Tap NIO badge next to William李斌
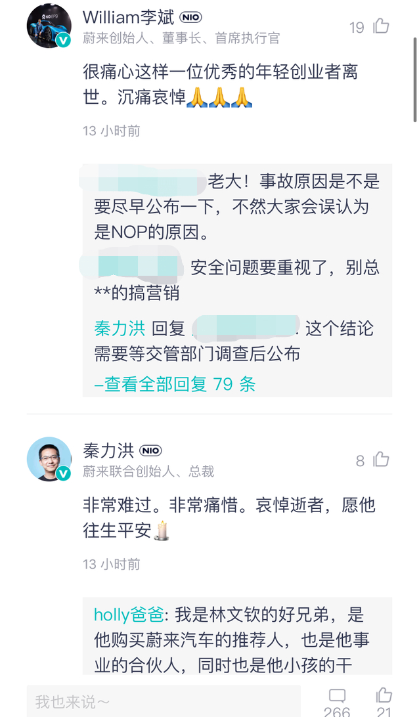The height and width of the screenshot is (717, 419). (190, 18)
